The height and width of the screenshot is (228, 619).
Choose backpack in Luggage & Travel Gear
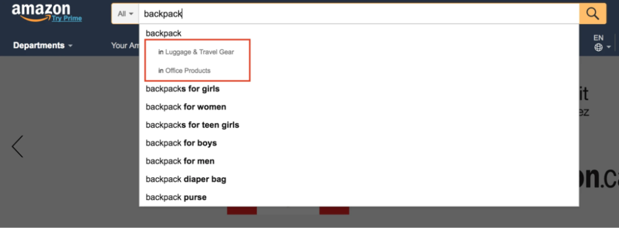[196, 52]
